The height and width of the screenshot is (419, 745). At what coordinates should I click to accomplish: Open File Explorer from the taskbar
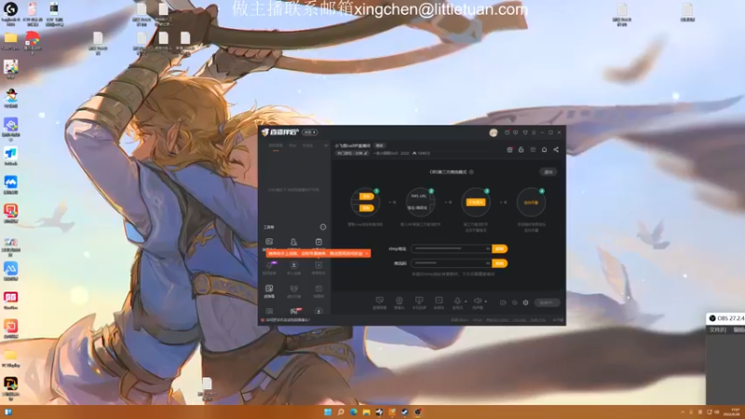tap(366, 412)
